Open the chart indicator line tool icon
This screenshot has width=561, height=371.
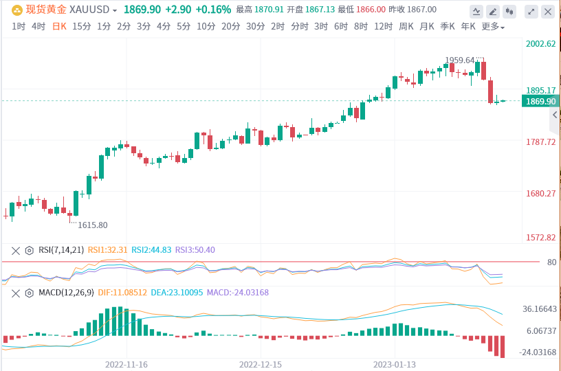476,12
